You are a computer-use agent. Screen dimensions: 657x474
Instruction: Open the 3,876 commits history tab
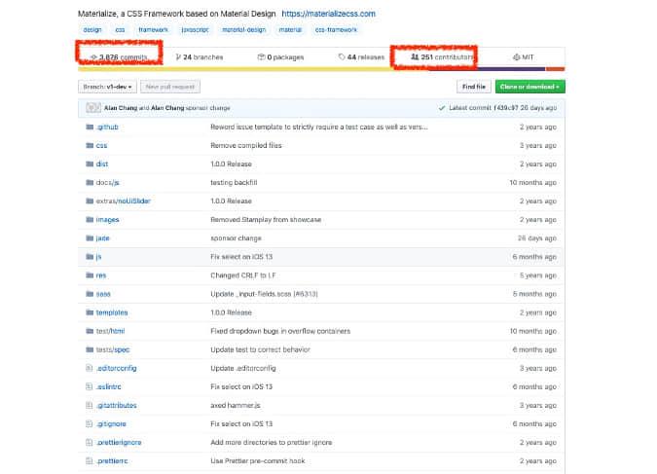coord(122,57)
